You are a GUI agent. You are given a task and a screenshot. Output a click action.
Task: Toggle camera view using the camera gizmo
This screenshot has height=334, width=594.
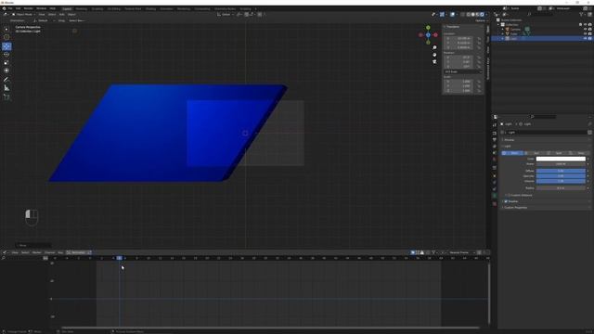click(x=434, y=61)
